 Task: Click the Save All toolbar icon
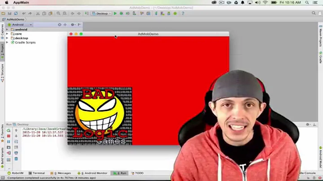[9, 13]
